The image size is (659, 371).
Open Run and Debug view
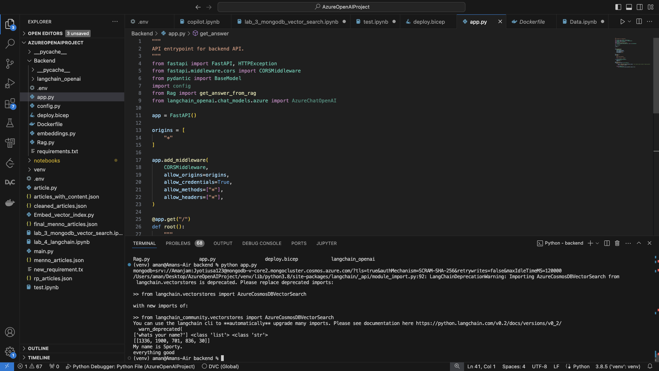[x=10, y=83]
